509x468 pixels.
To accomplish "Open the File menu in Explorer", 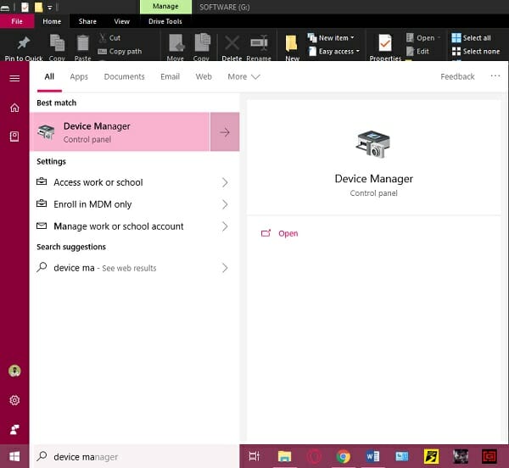I will [17, 21].
